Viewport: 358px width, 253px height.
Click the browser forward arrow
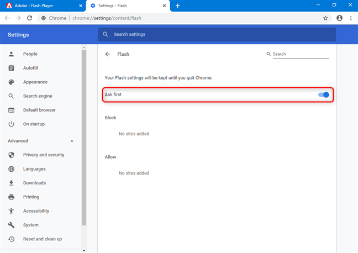(x=18, y=18)
